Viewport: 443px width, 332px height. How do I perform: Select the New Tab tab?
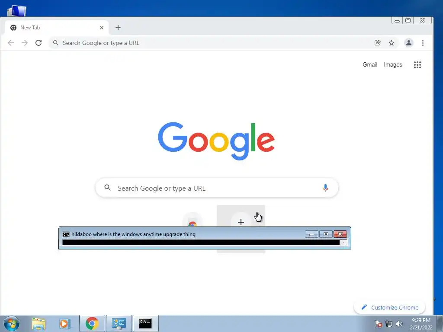(x=57, y=28)
